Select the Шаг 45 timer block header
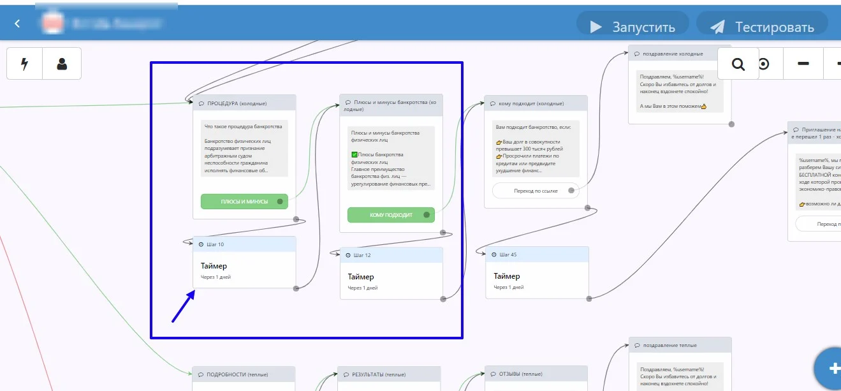Viewport: 841px width, 391px height. click(537, 255)
